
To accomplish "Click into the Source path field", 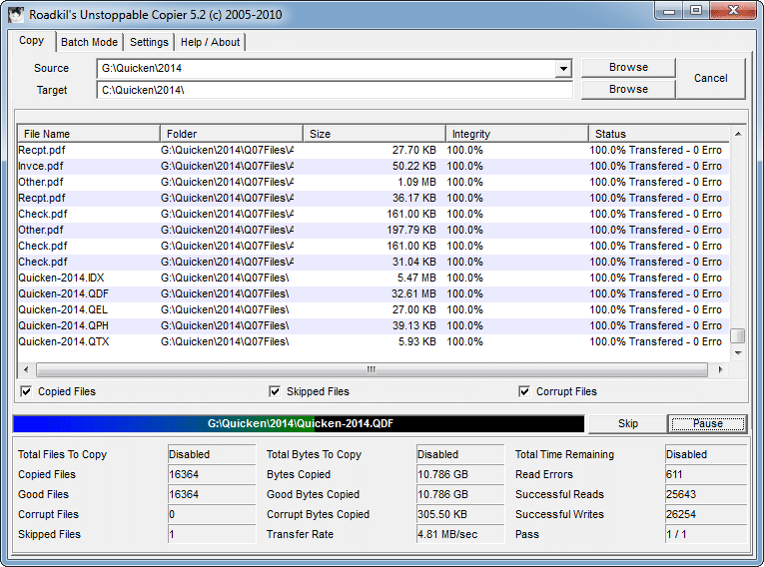I will click(326, 68).
